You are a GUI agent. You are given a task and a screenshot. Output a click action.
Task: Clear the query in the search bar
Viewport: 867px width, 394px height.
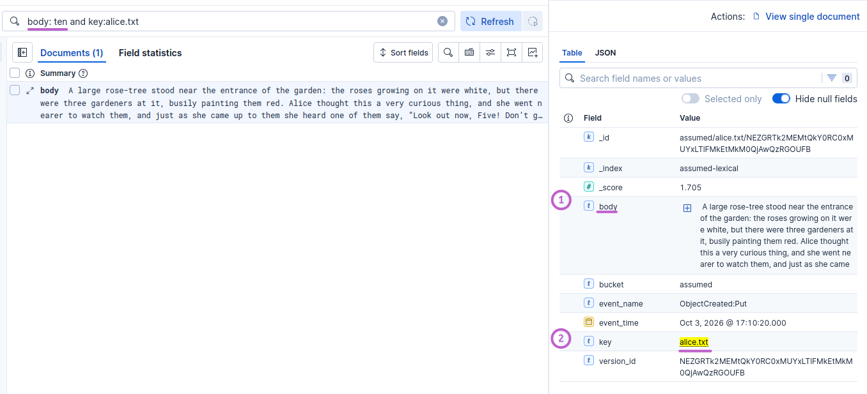point(442,21)
